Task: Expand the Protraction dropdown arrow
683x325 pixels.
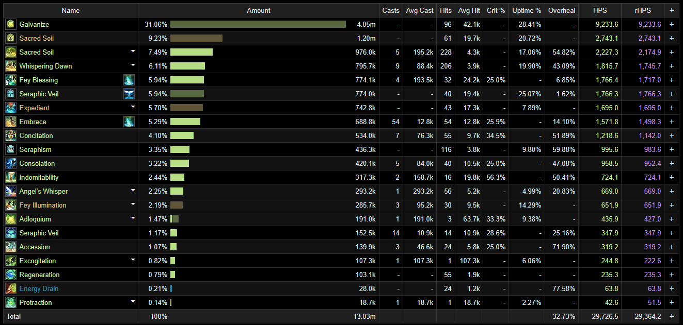Action: [133, 301]
